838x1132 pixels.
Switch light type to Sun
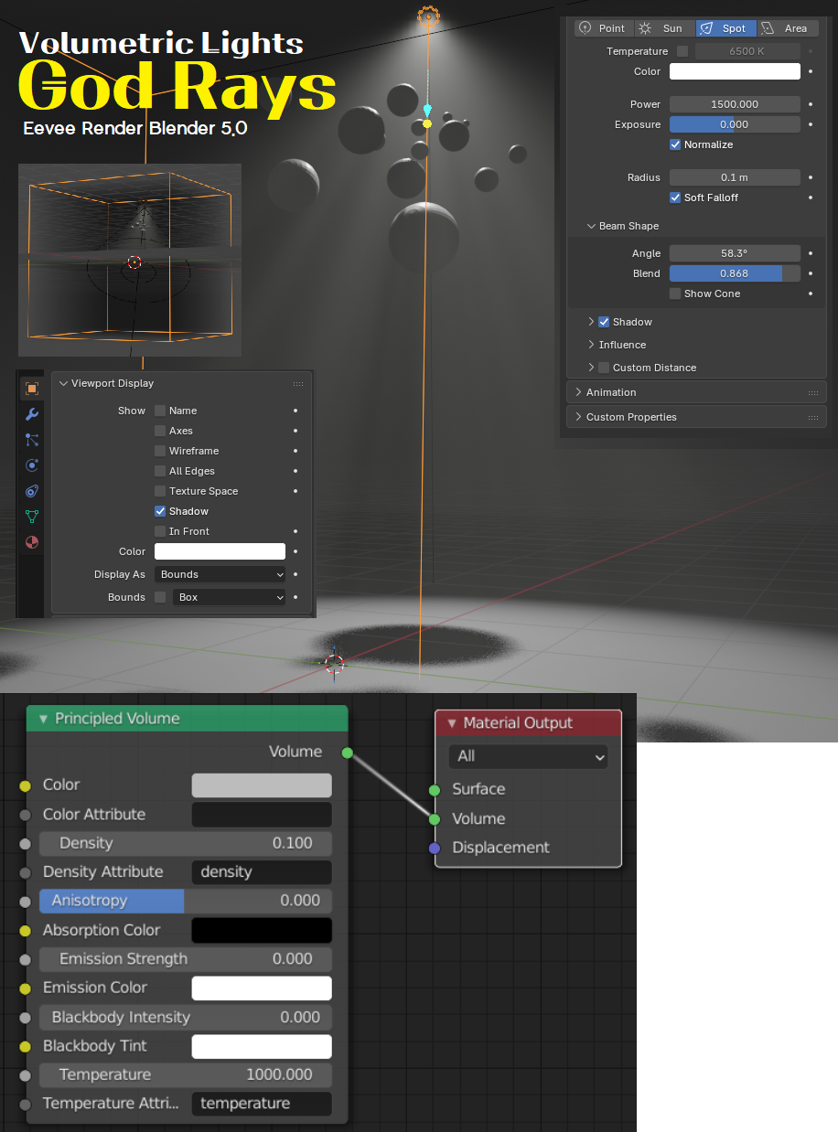pyautogui.click(x=664, y=28)
